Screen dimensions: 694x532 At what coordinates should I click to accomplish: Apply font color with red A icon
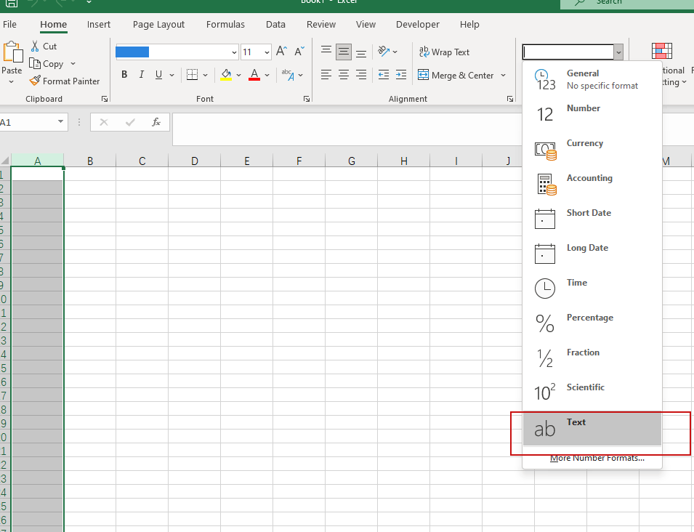(x=254, y=75)
